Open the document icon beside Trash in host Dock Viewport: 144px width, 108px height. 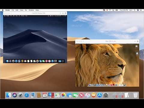pyautogui.click(x=127, y=95)
